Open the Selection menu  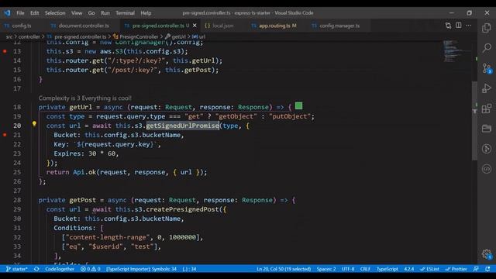55,13
